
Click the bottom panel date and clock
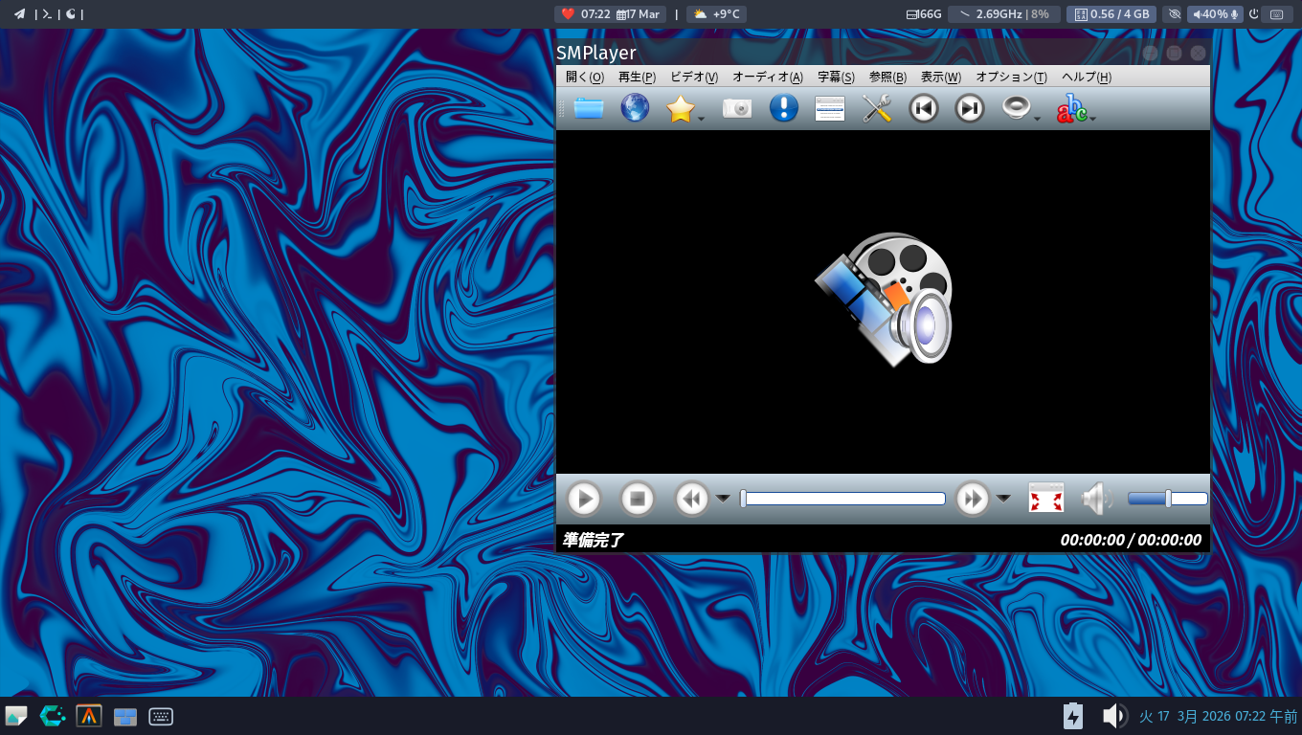tap(1218, 716)
